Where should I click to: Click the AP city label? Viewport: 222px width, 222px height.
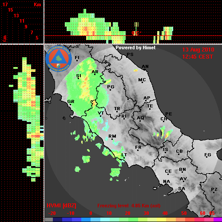point(147,98)
